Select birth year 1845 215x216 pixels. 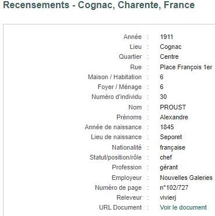(167, 127)
